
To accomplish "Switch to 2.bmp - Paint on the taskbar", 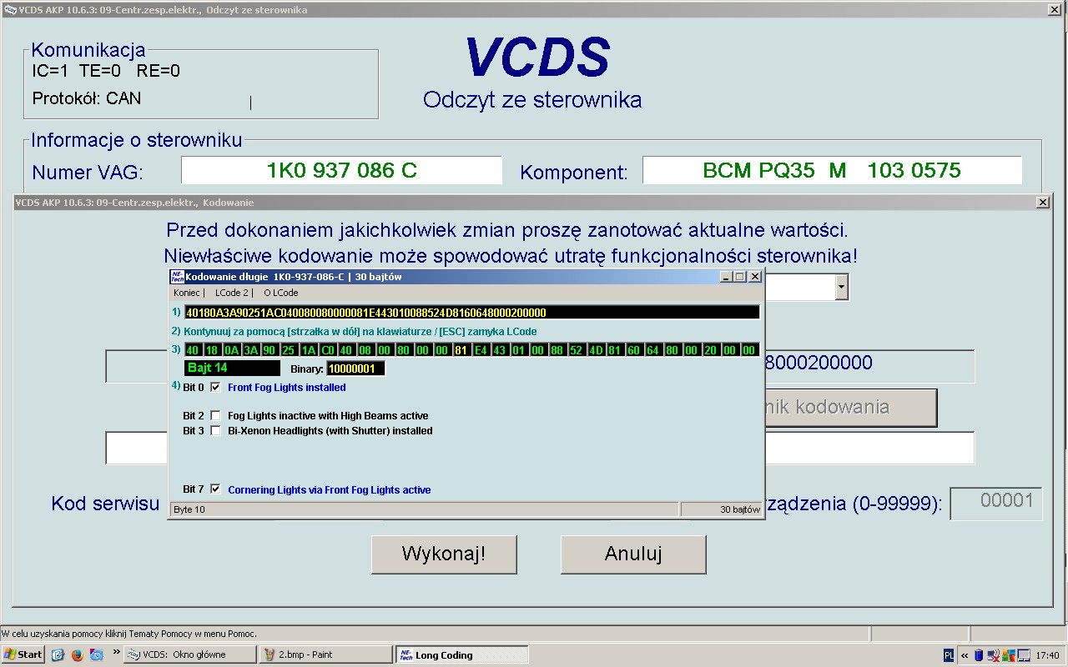I will 326,654.
